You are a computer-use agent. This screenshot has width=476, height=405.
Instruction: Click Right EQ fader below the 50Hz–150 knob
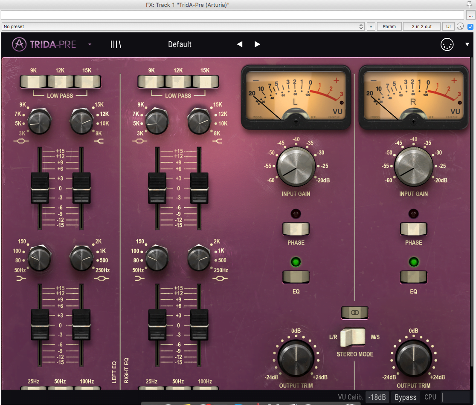pos(157,325)
